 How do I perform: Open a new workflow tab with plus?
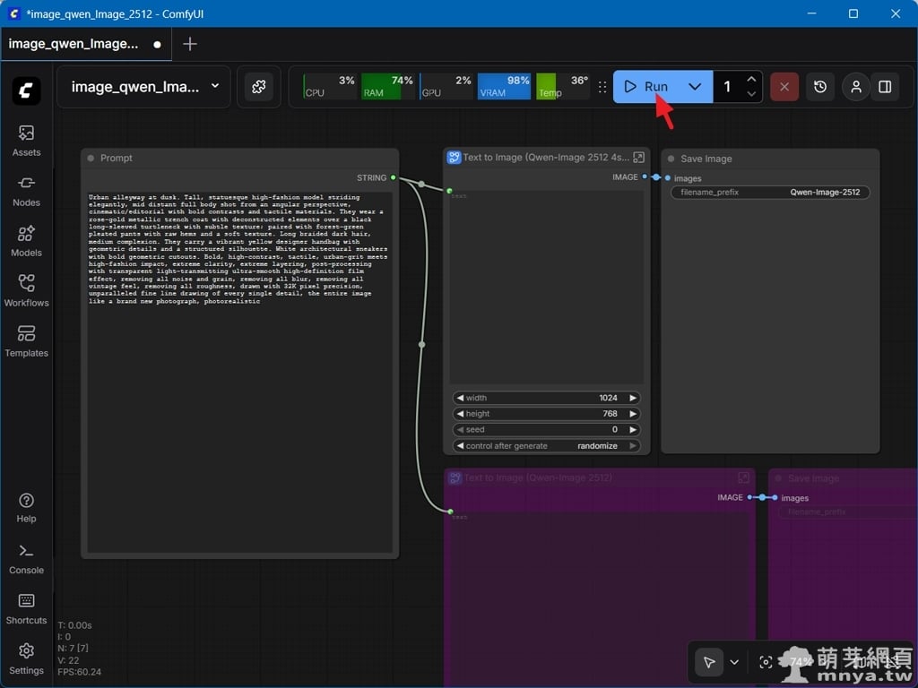190,44
